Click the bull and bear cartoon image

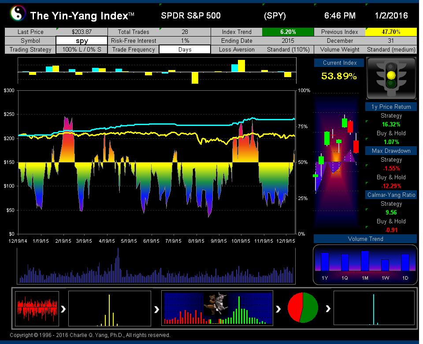216,304
